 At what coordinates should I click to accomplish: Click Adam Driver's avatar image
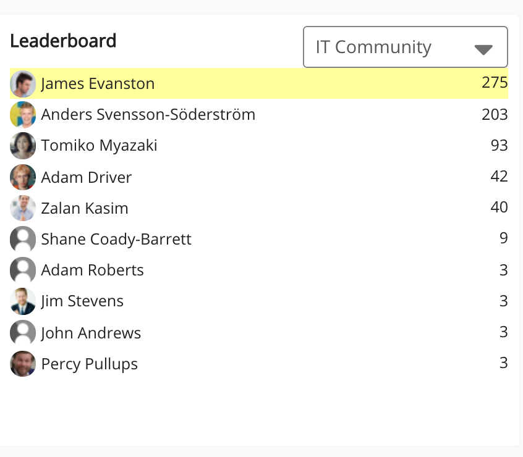[23, 177]
